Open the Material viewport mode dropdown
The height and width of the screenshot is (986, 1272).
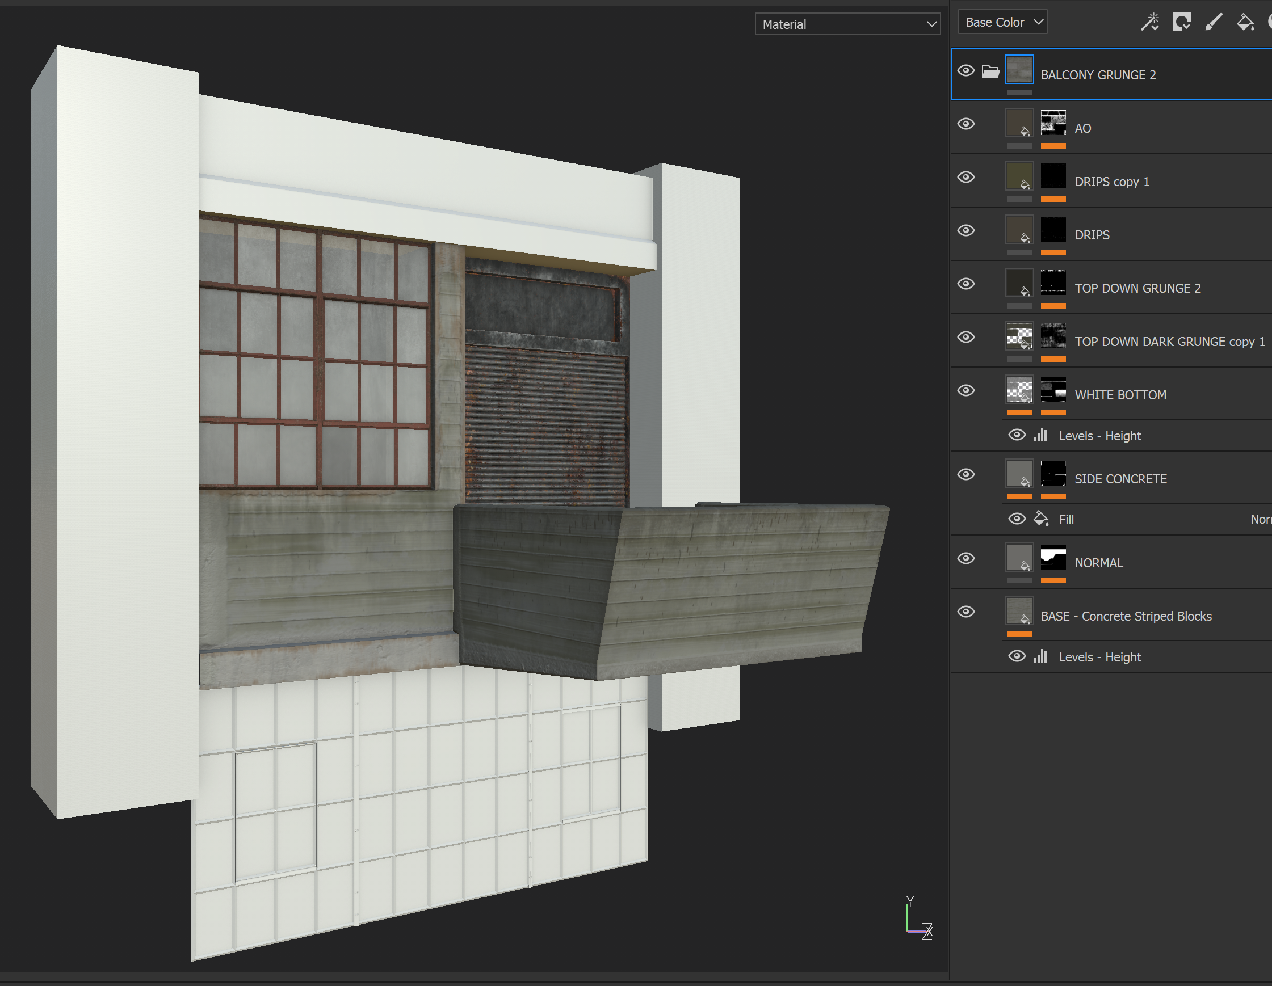(x=847, y=24)
